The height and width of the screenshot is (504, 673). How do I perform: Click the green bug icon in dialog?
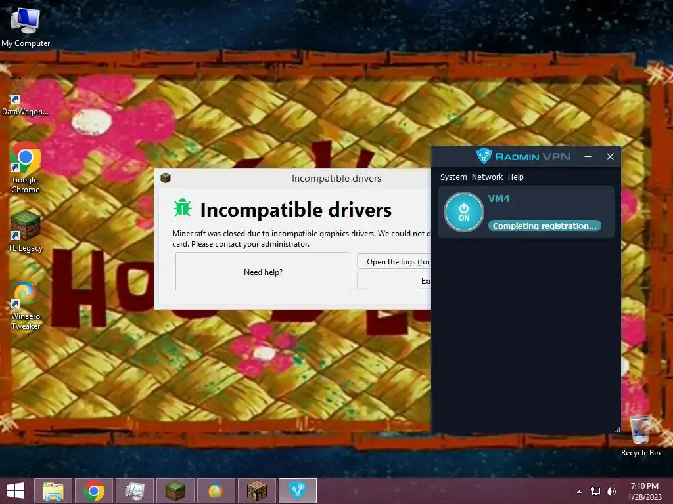[x=183, y=208]
